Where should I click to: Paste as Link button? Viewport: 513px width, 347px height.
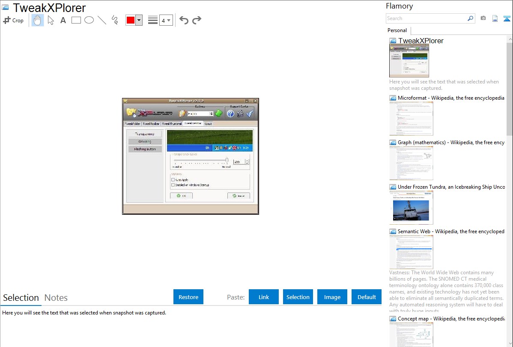tap(264, 297)
